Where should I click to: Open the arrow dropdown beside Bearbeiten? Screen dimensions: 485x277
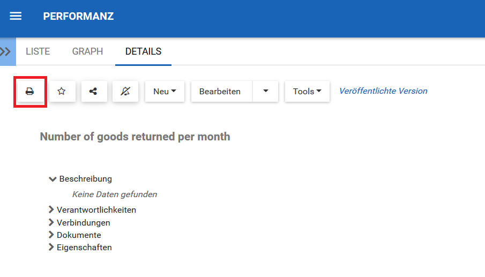(x=266, y=92)
